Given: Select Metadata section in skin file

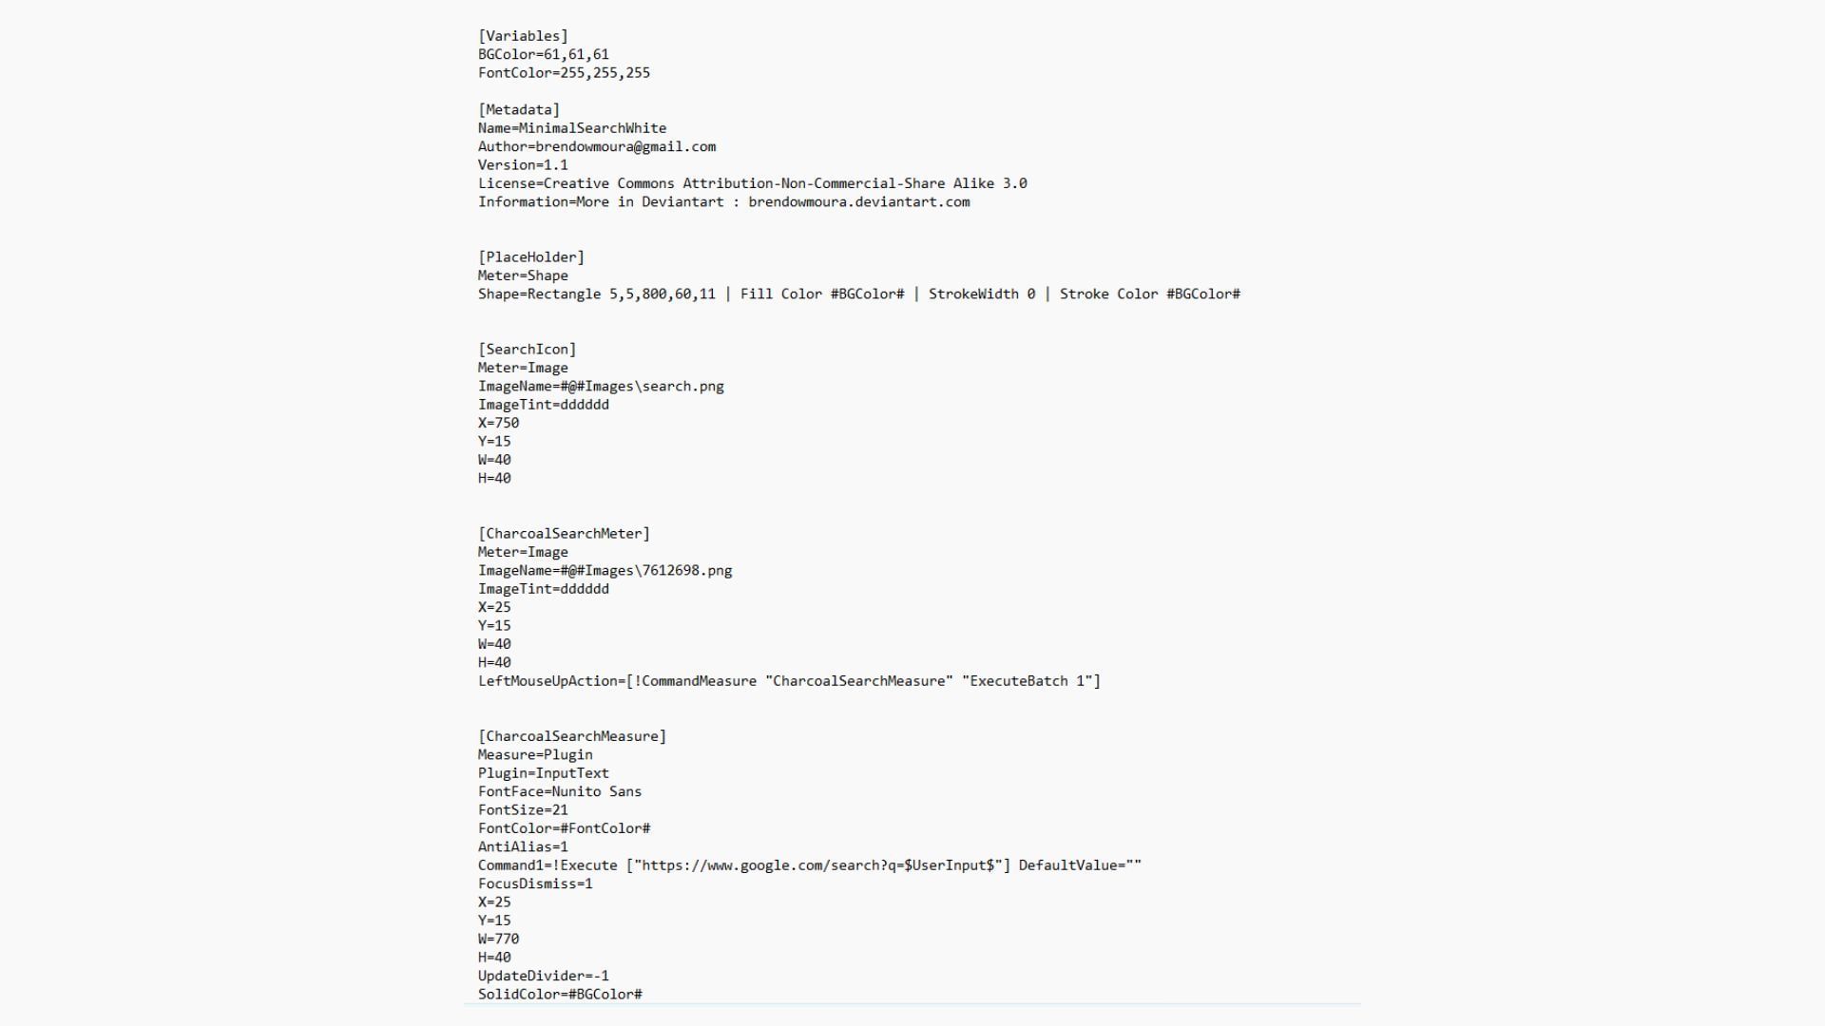Looking at the screenshot, I should click(519, 109).
